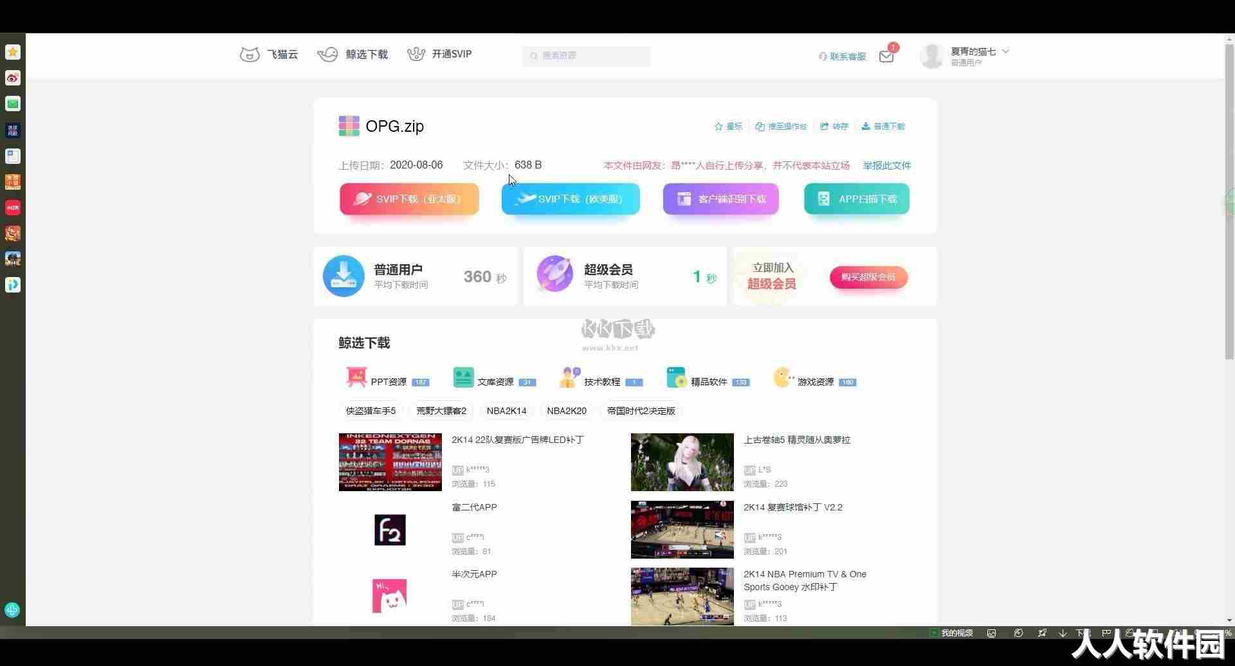Open the document notes sidebar icon
The width and height of the screenshot is (1235, 666).
tap(13, 156)
